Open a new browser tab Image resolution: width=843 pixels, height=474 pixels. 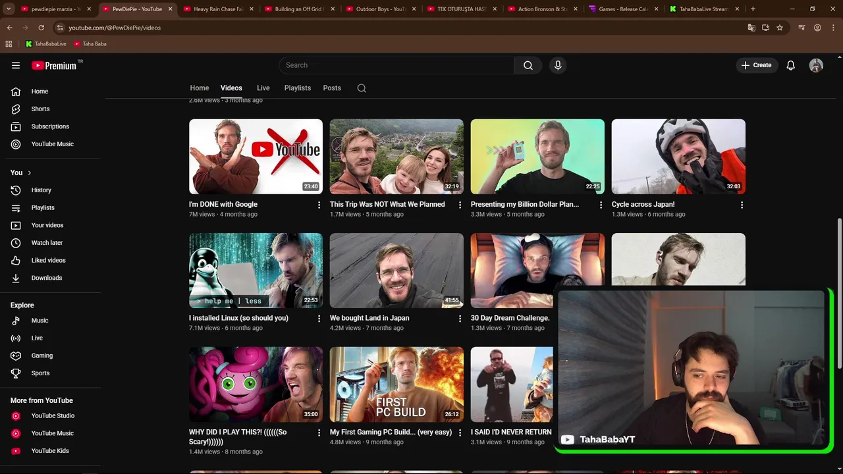click(x=753, y=9)
